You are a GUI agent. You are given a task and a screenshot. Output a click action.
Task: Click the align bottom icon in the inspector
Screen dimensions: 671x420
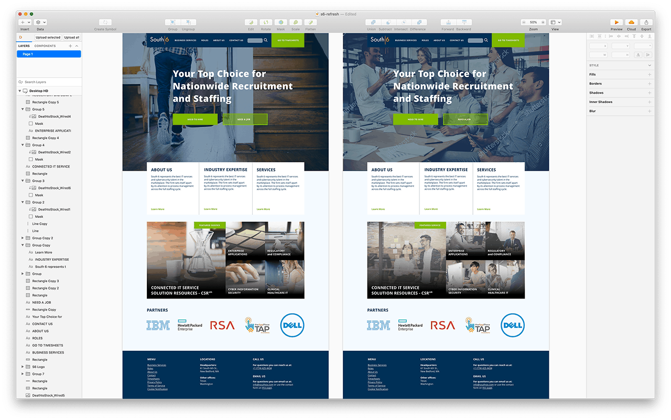[650, 36]
